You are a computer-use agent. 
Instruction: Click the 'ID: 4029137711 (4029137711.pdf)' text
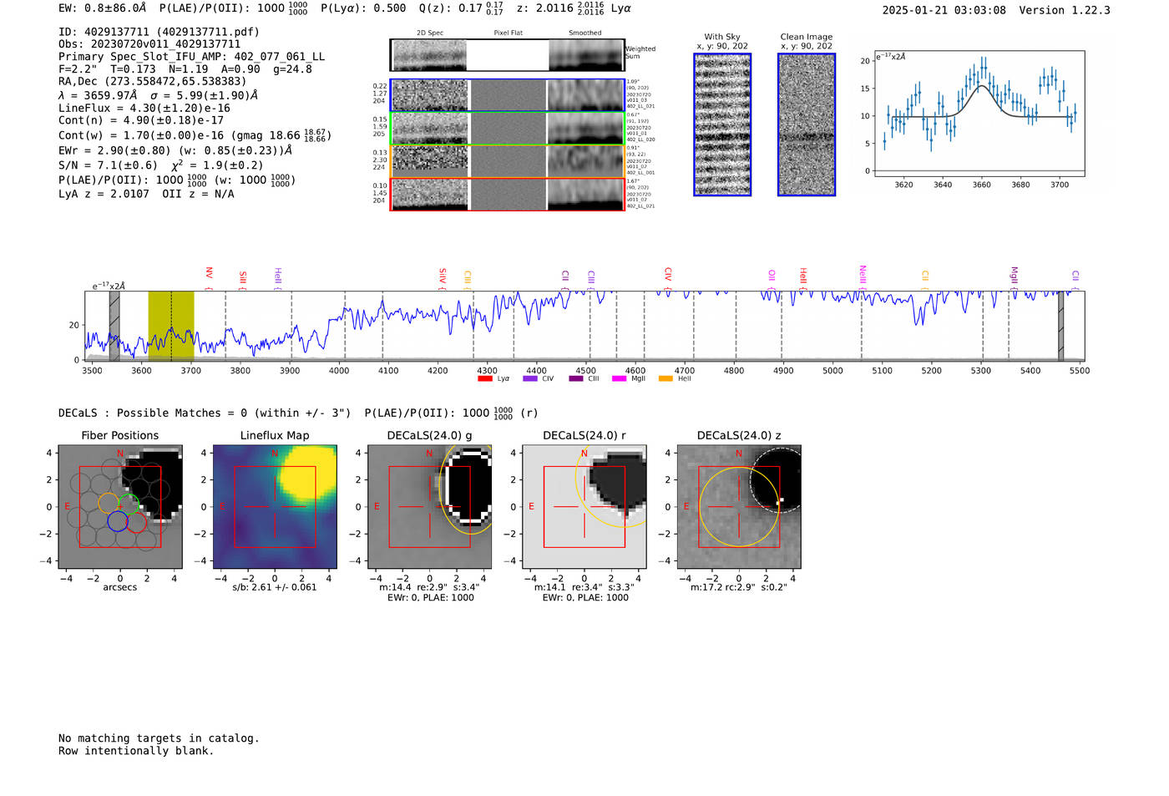[x=159, y=32]
